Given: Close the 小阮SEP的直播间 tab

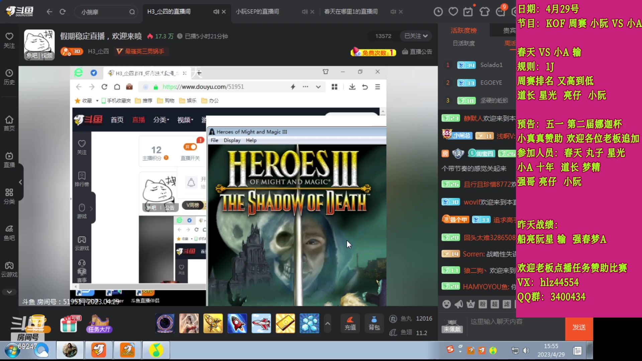Looking at the screenshot, I should point(312,12).
